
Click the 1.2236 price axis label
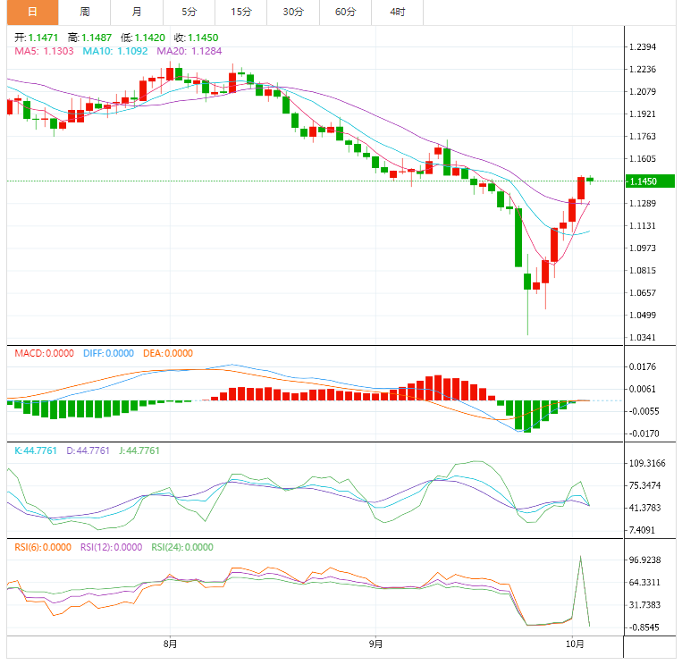pyautogui.click(x=643, y=70)
